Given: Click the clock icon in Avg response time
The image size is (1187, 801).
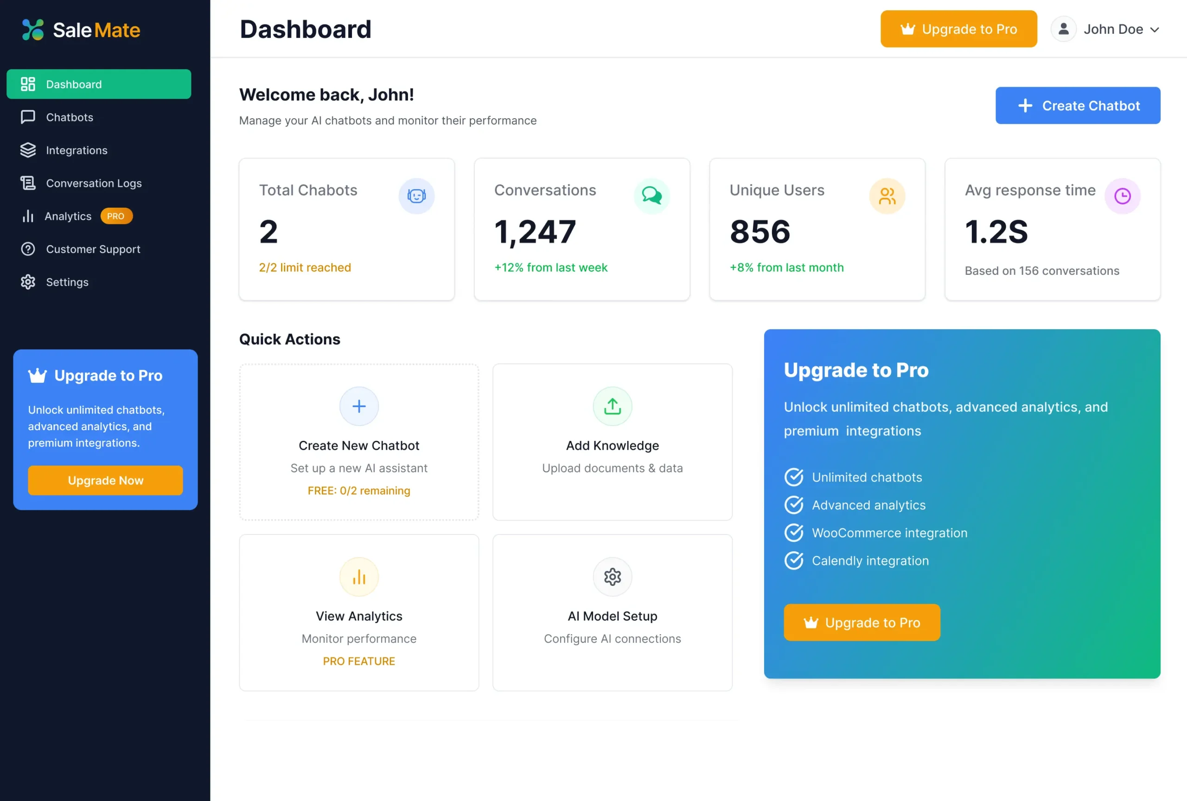Looking at the screenshot, I should tap(1122, 196).
